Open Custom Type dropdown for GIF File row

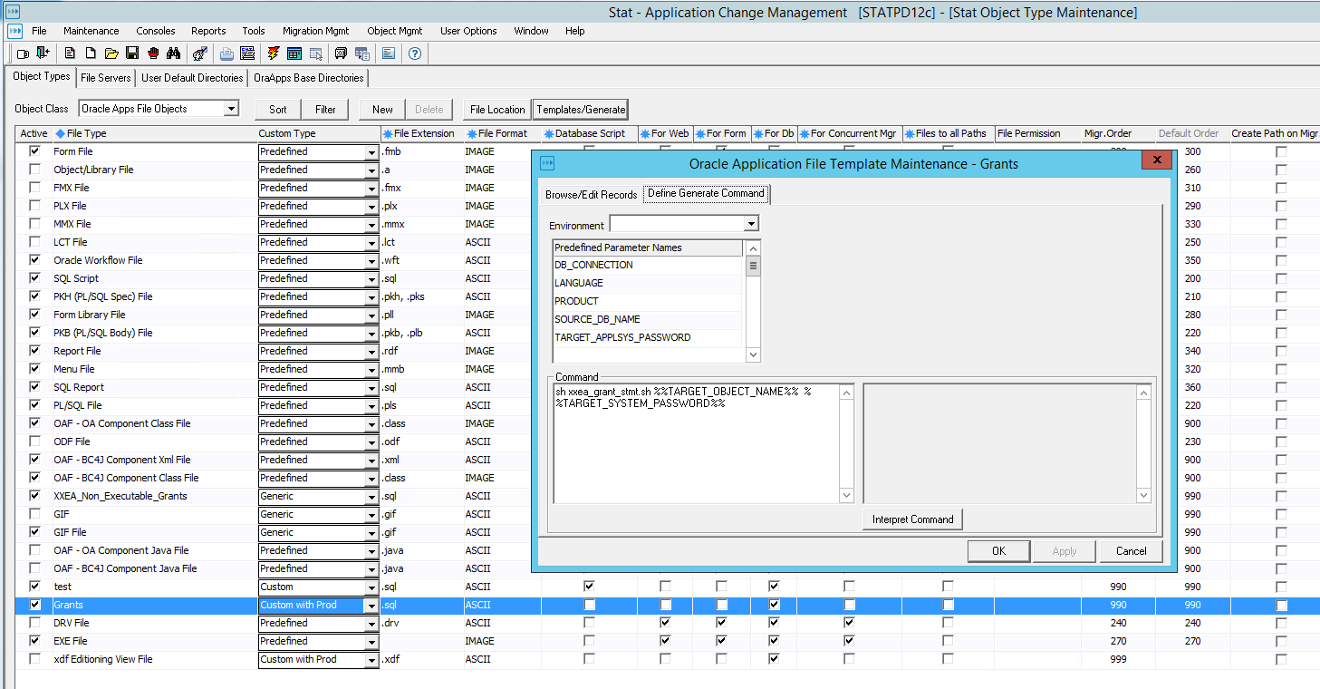click(x=371, y=533)
